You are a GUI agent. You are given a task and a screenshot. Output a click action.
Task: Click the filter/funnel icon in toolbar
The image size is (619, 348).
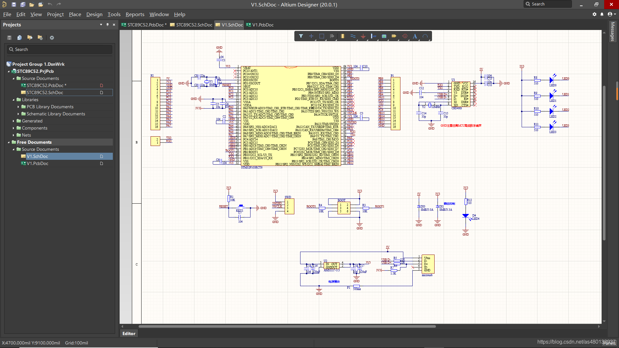(300, 36)
